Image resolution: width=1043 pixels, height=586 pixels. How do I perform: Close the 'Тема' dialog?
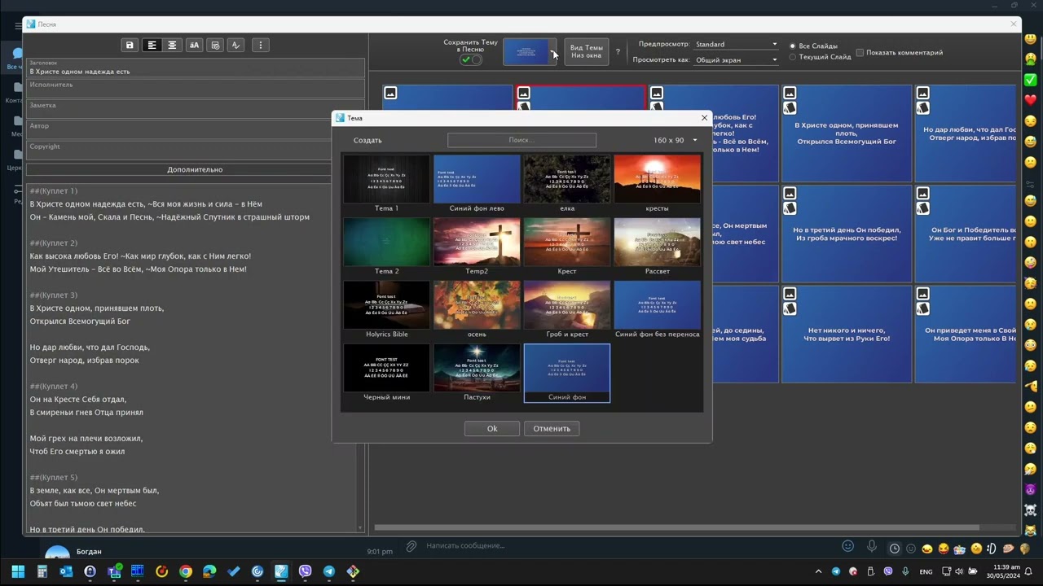point(705,118)
